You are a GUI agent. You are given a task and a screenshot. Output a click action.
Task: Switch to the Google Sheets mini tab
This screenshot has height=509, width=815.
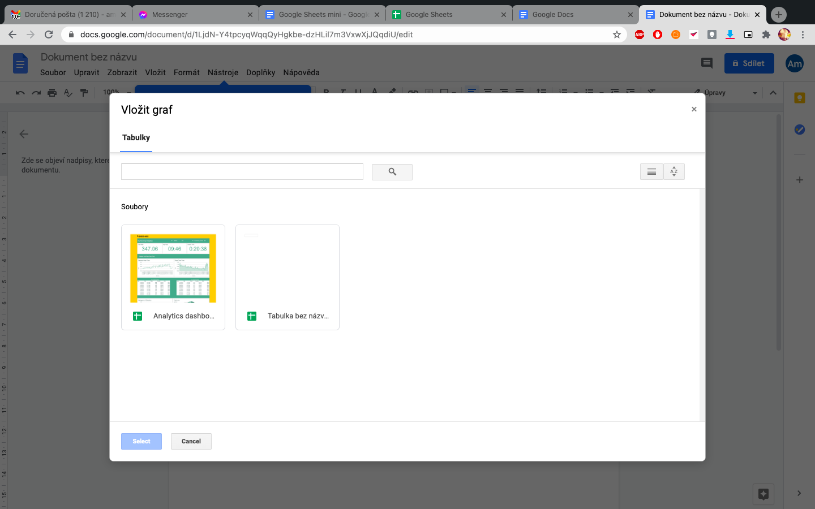click(x=323, y=15)
